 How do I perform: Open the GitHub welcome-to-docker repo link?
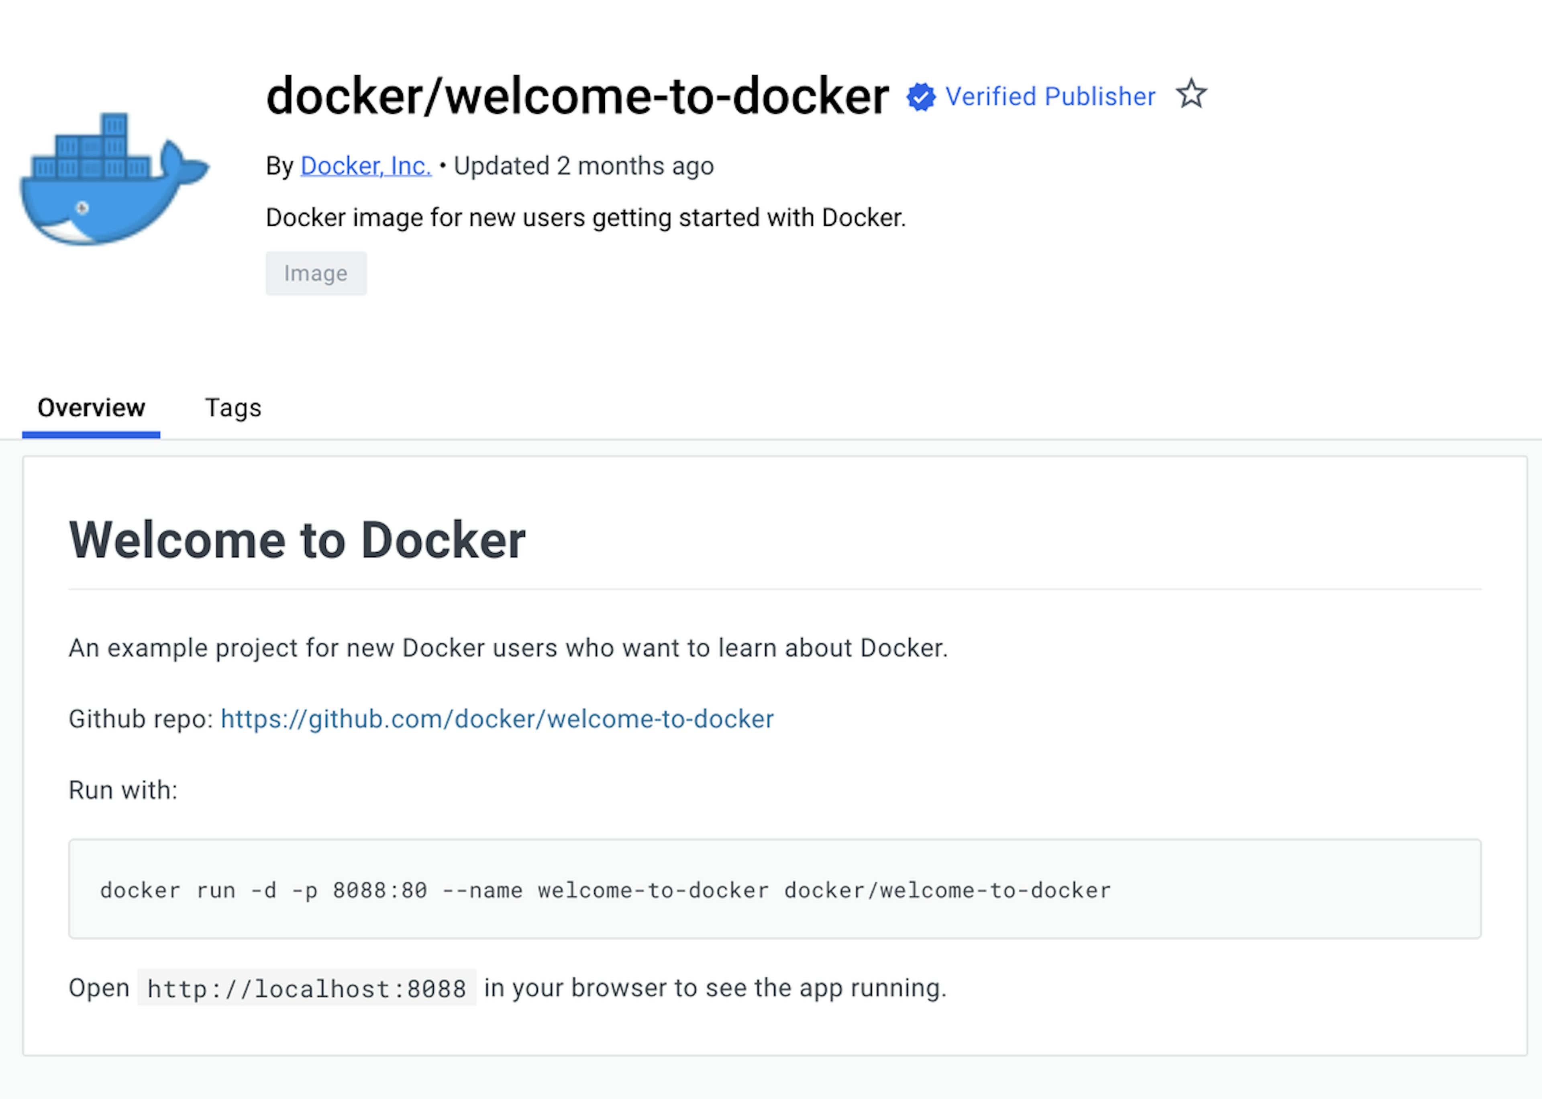[497, 719]
